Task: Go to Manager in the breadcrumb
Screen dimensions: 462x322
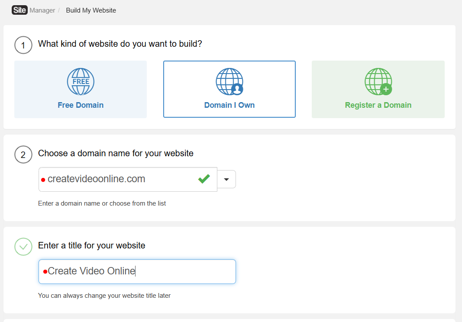Action: [x=42, y=10]
